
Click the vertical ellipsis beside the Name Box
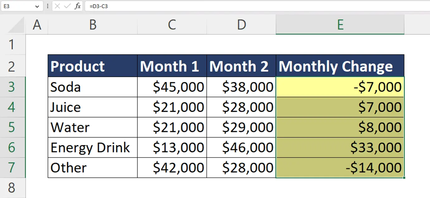(x=47, y=6)
